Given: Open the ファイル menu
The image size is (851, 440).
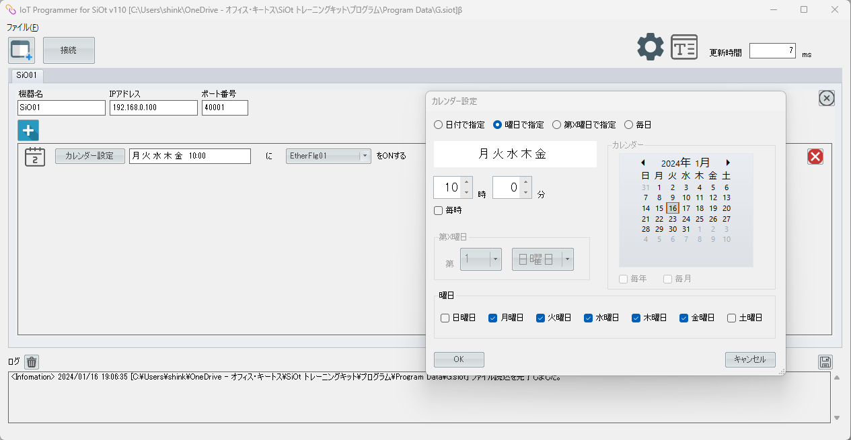Looking at the screenshot, I should pyautogui.click(x=22, y=28).
